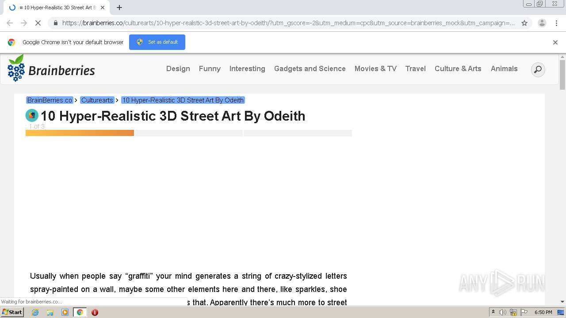Click the scrollbar down arrow
Viewport: 566px width, 318px height.
[562, 302]
